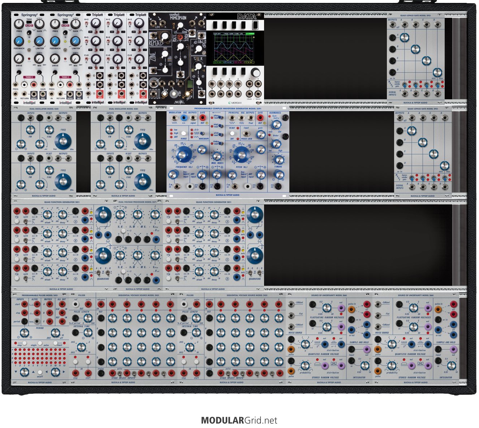Screen dimensions: 479x428
Task: Turn knob D on the lower Quad Lopass Gate
Action: [x=445, y=166]
